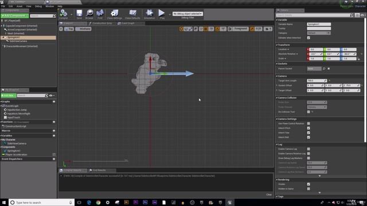
Task: Open the Probe Channel dropdown
Action: click(317, 107)
